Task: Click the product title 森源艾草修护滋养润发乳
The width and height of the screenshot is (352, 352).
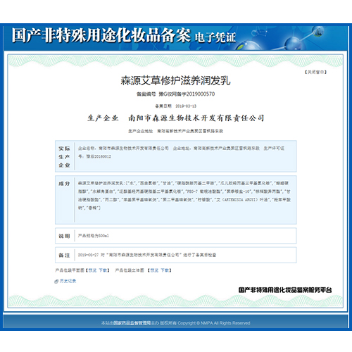Action: click(x=175, y=81)
